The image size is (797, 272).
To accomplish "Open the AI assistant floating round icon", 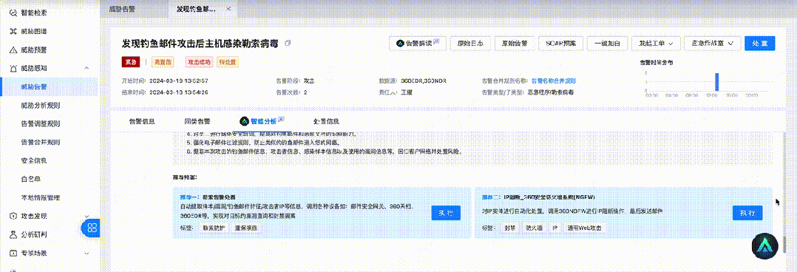I will click(x=765, y=247).
